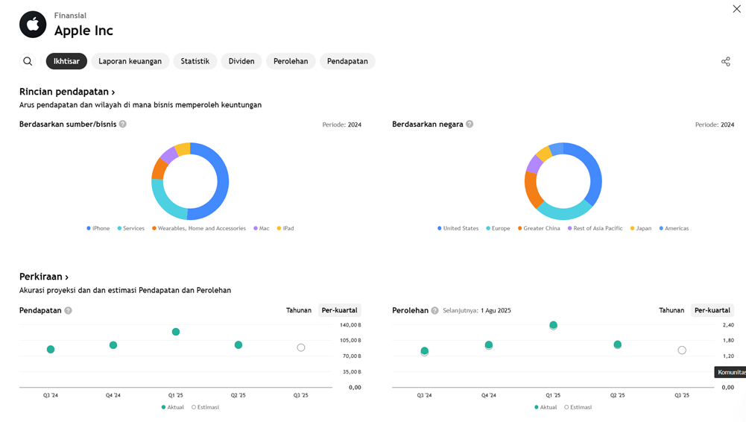Click Q2 '25 earnings actual dot
The image size is (746, 422).
[x=618, y=344]
